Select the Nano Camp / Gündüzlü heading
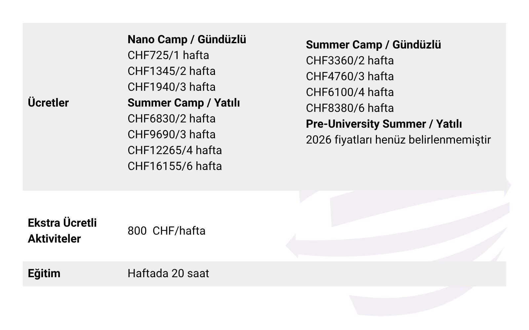Image resolution: width=529 pixels, height=330 pixels. (187, 39)
